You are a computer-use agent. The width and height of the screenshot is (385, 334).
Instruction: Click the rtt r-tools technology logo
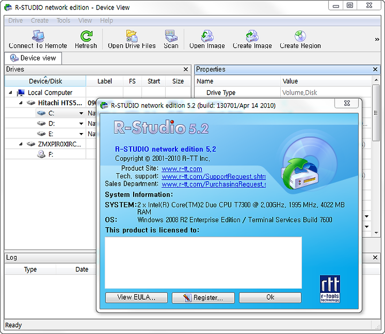330,289
